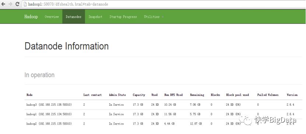The image size is (306, 134).
Task: Click the Datanode Information heading
Action: coord(67,46)
